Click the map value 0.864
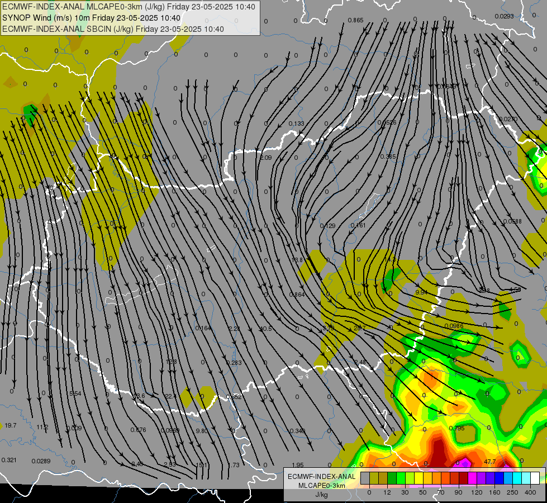This screenshot has width=547, height=503. point(297,295)
